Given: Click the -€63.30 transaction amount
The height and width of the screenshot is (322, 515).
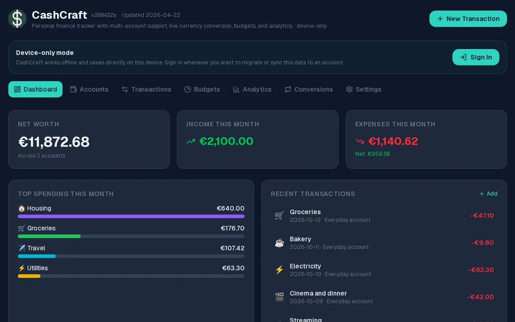Looking at the screenshot, I should click(x=481, y=270).
